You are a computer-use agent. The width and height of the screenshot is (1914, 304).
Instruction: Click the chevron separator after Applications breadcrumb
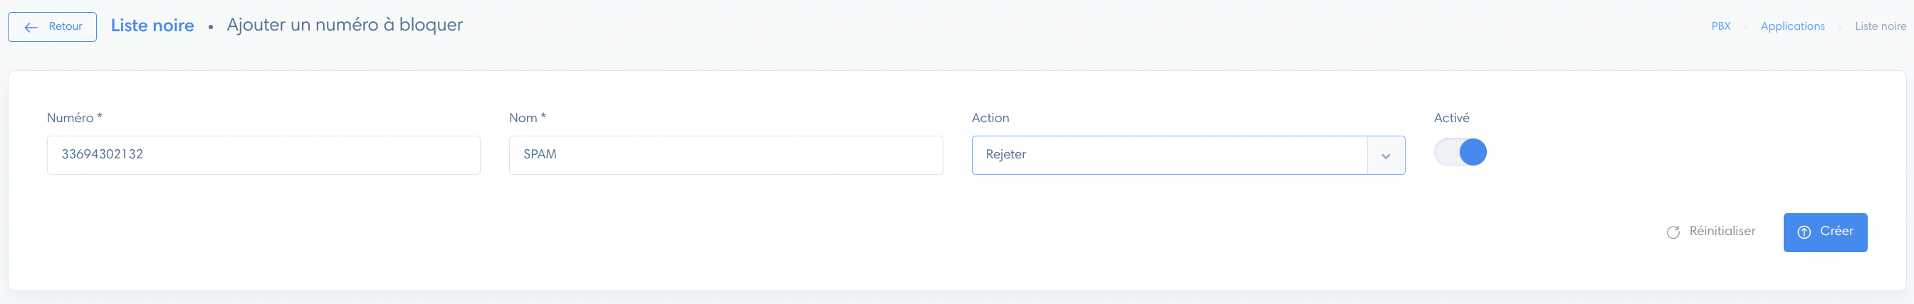[1840, 27]
